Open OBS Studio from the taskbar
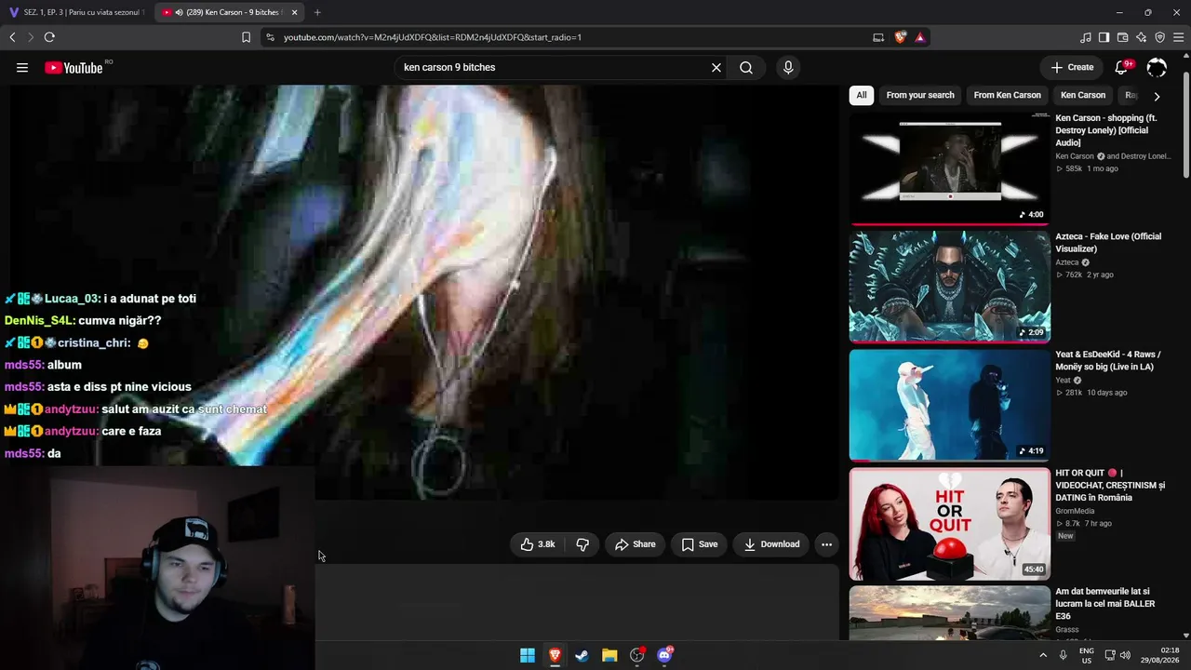Image resolution: width=1191 pixels, height=670 pixels. click(637, 655)
